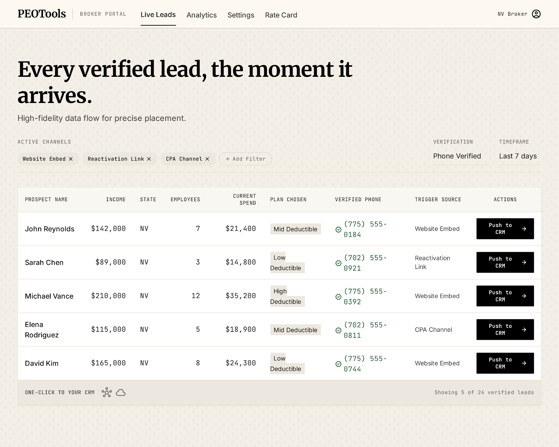Click phone number (775) 555-0184
This screenshot has height=447, width=559.
[x=365, y=229]
